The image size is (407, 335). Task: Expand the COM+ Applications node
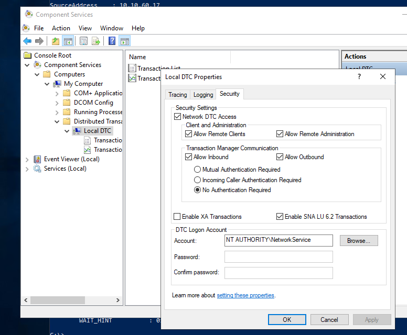pyautogui.click(x=57, y=94)
